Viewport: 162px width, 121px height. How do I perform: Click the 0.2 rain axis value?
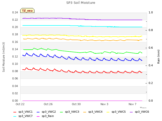click(x=151, y=83)
